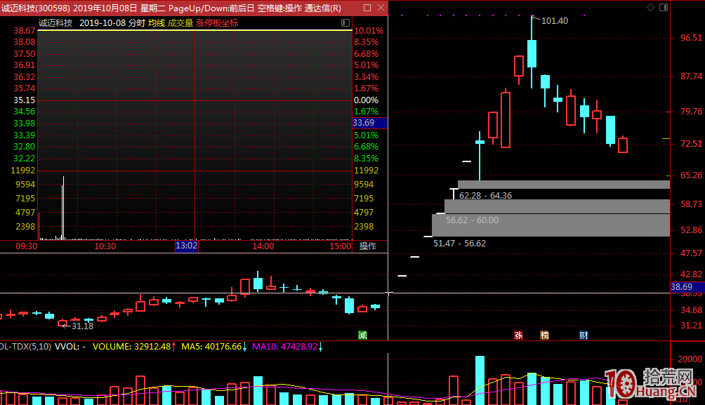Click the highlighted 13:02 time marker
Image resolution: width=705 pixels, height=405 pixels.
(186, 246)
